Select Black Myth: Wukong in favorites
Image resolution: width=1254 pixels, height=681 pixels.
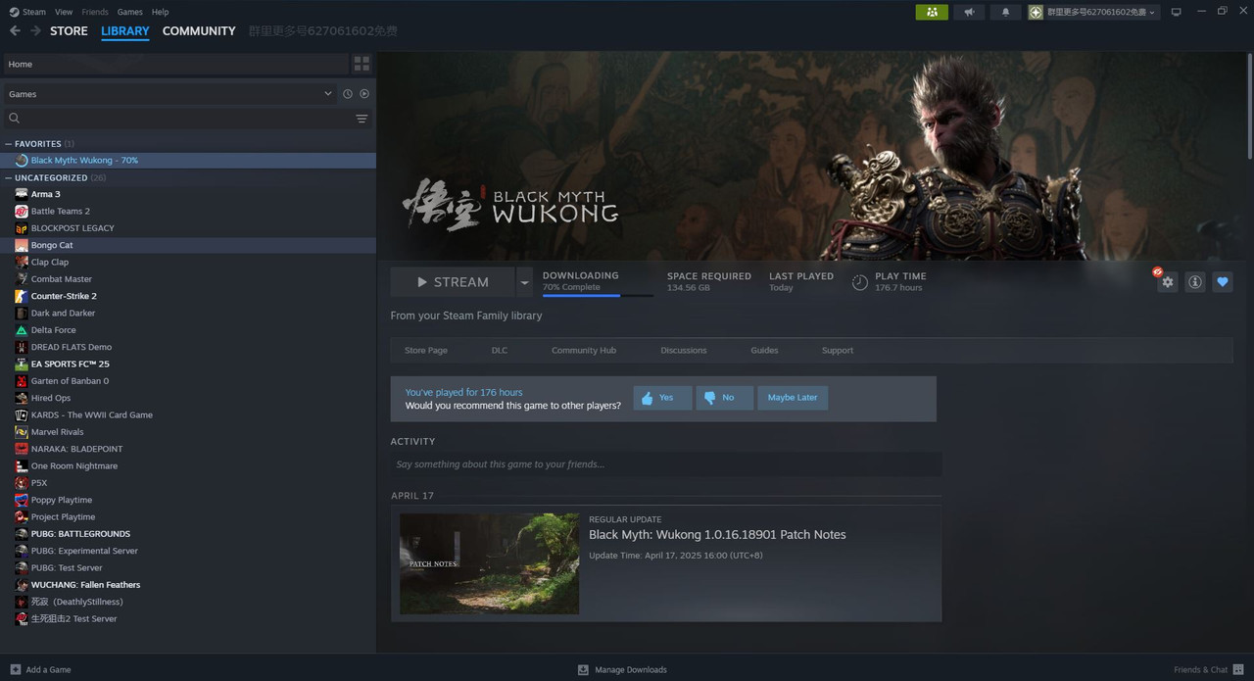(x=188, y=161)
